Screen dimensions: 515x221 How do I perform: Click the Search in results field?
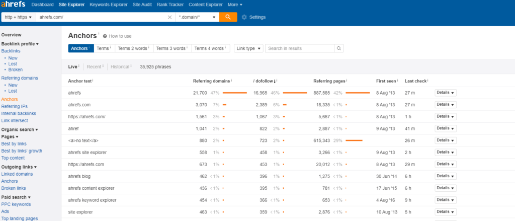pos(300,48)
